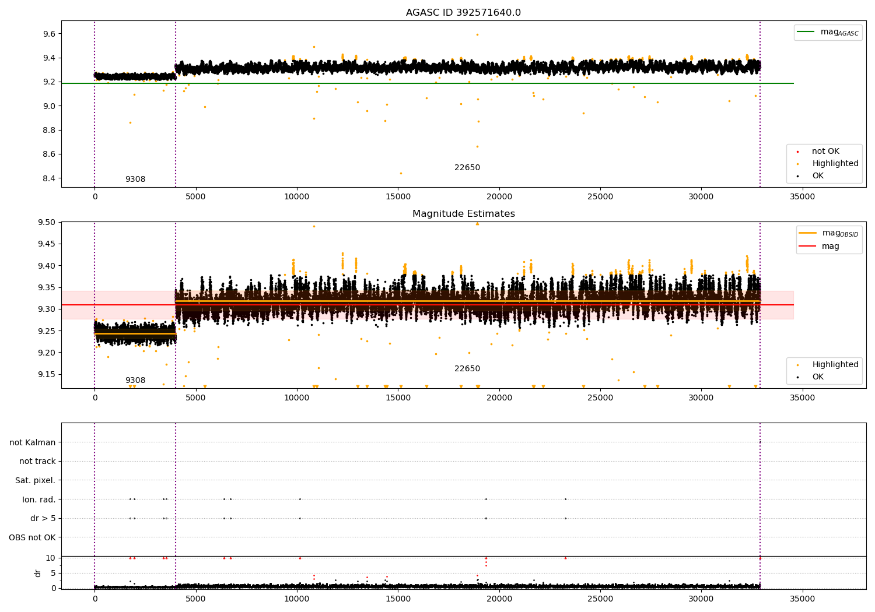
Task: Click the 9.30 tick label on middle plot
Action: [x=47, y=309]
